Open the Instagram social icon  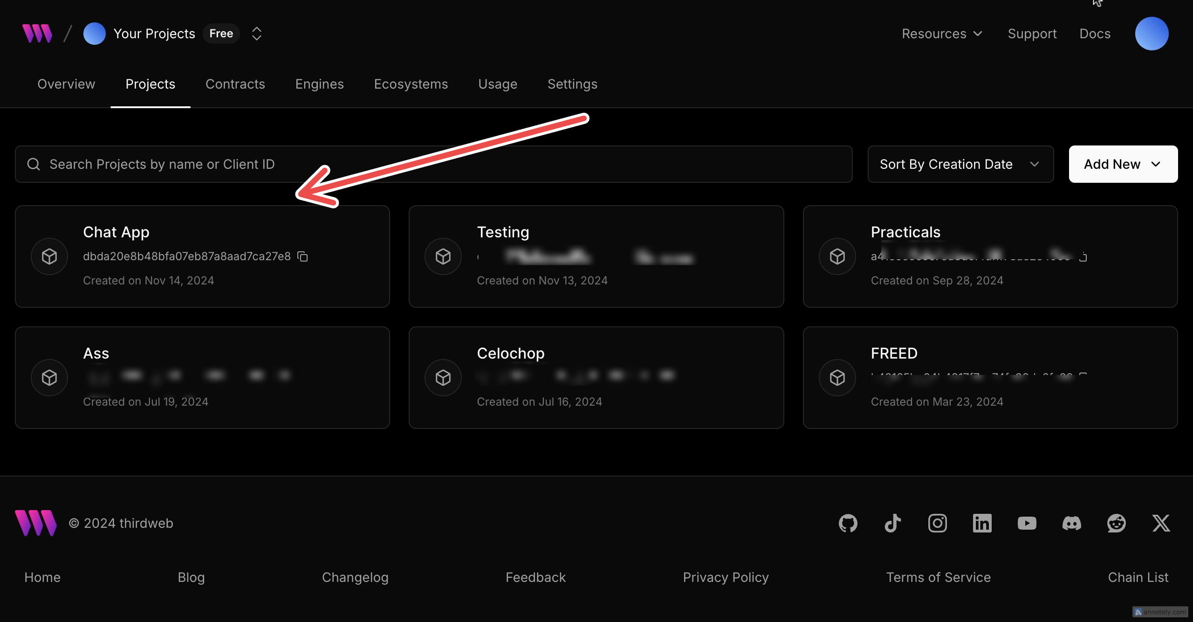937,523
